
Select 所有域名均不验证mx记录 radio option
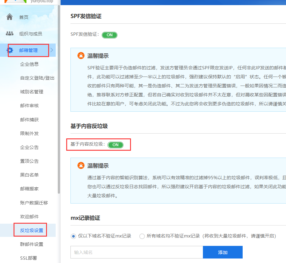tap(142, 236)
